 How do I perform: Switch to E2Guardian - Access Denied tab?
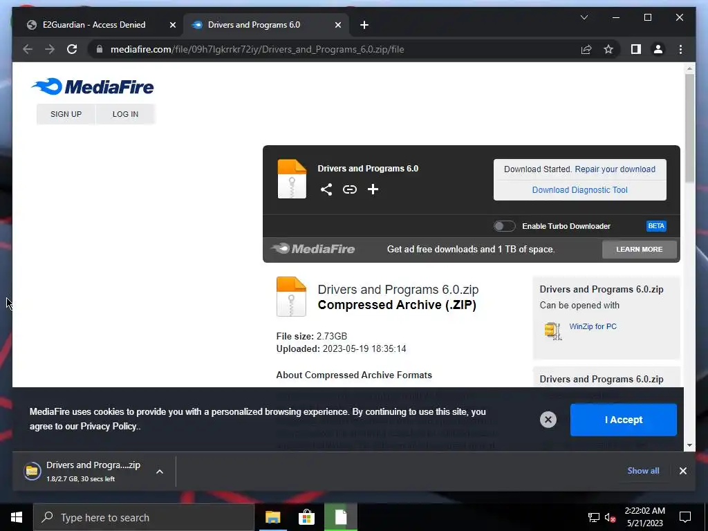point(94,25)
